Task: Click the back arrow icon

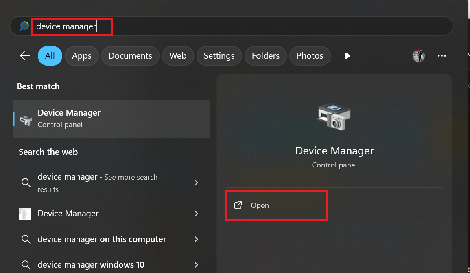Action: [25, 56]
